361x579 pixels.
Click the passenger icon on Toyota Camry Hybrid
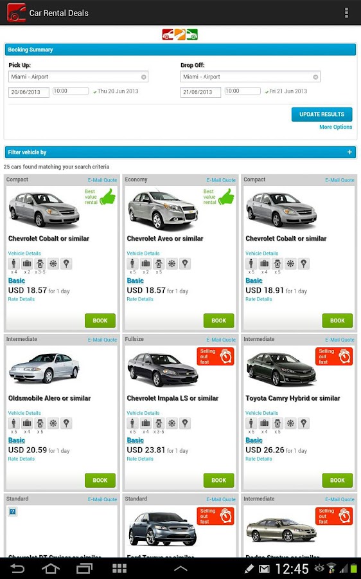(251, 423)
